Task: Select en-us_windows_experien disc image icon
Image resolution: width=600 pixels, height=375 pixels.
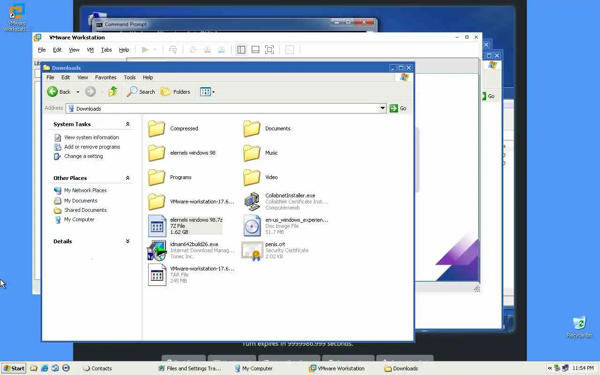Action: pyautogui.click(x=252, y=226)
